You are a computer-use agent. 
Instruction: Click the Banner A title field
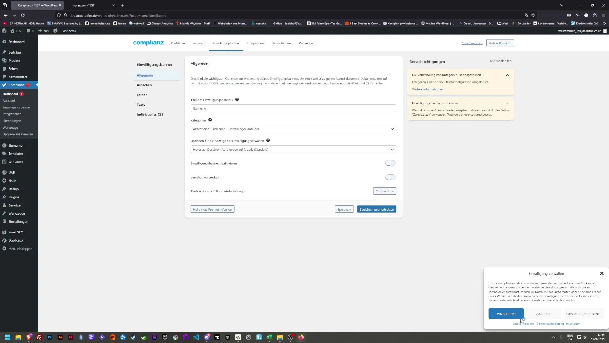tap(293, 108)
